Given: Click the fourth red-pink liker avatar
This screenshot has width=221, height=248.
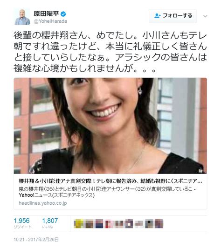Looking at the screenshot, I should pyautogui.click(x=109, y=224).
